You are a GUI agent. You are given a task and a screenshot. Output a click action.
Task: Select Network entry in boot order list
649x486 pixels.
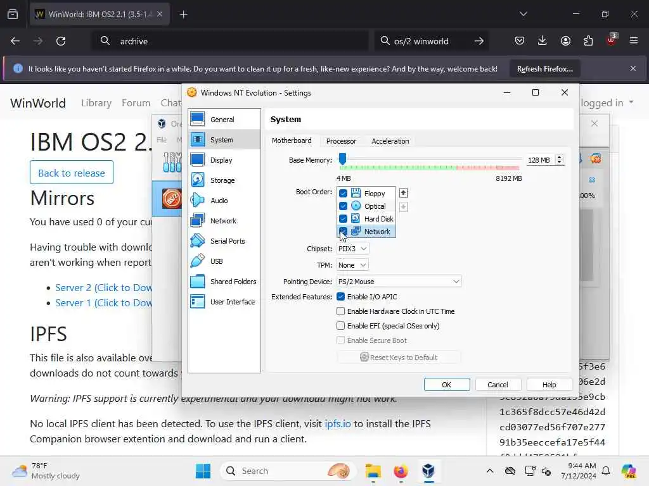366,232
